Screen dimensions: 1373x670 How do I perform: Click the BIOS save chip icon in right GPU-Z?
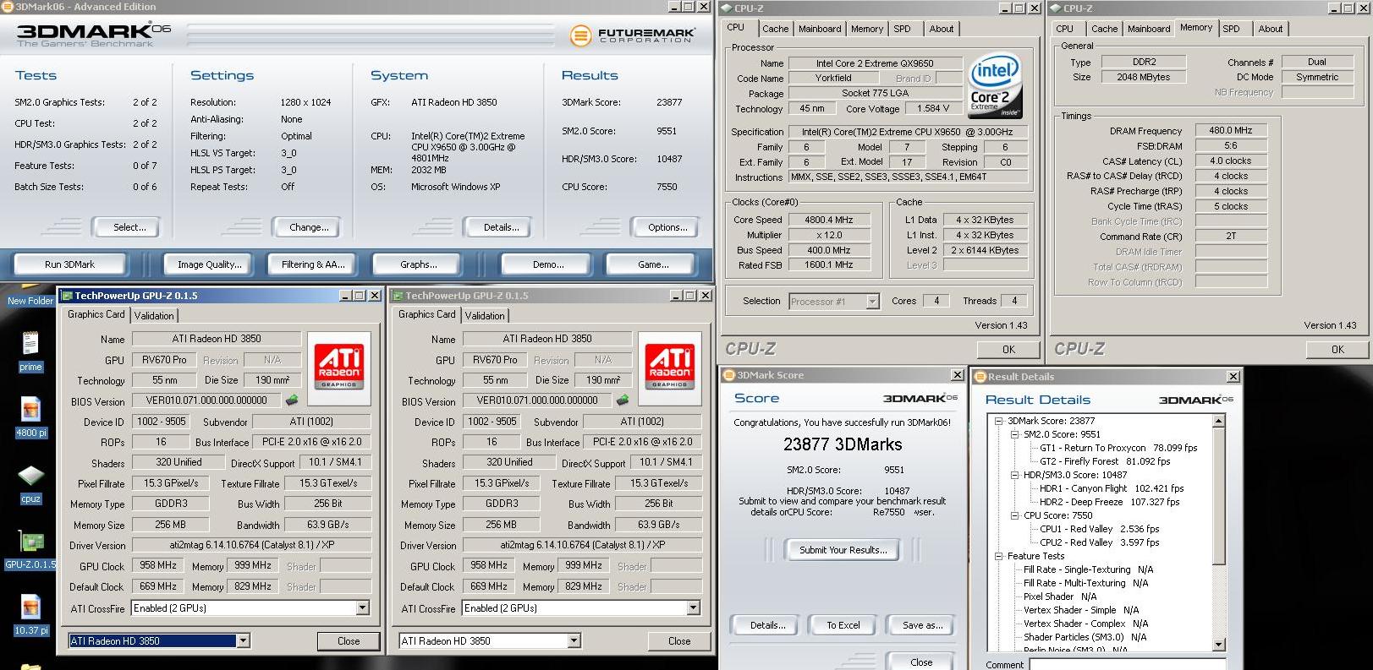pyautogui.click(x=623, y=400)
